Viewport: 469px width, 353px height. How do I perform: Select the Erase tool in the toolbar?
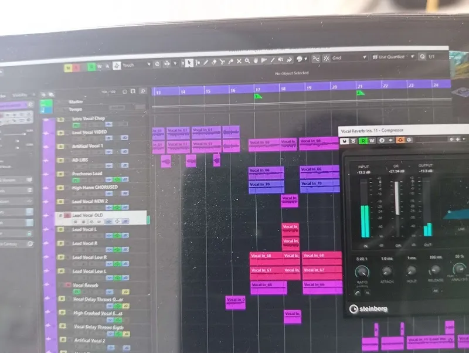point(214,62)
